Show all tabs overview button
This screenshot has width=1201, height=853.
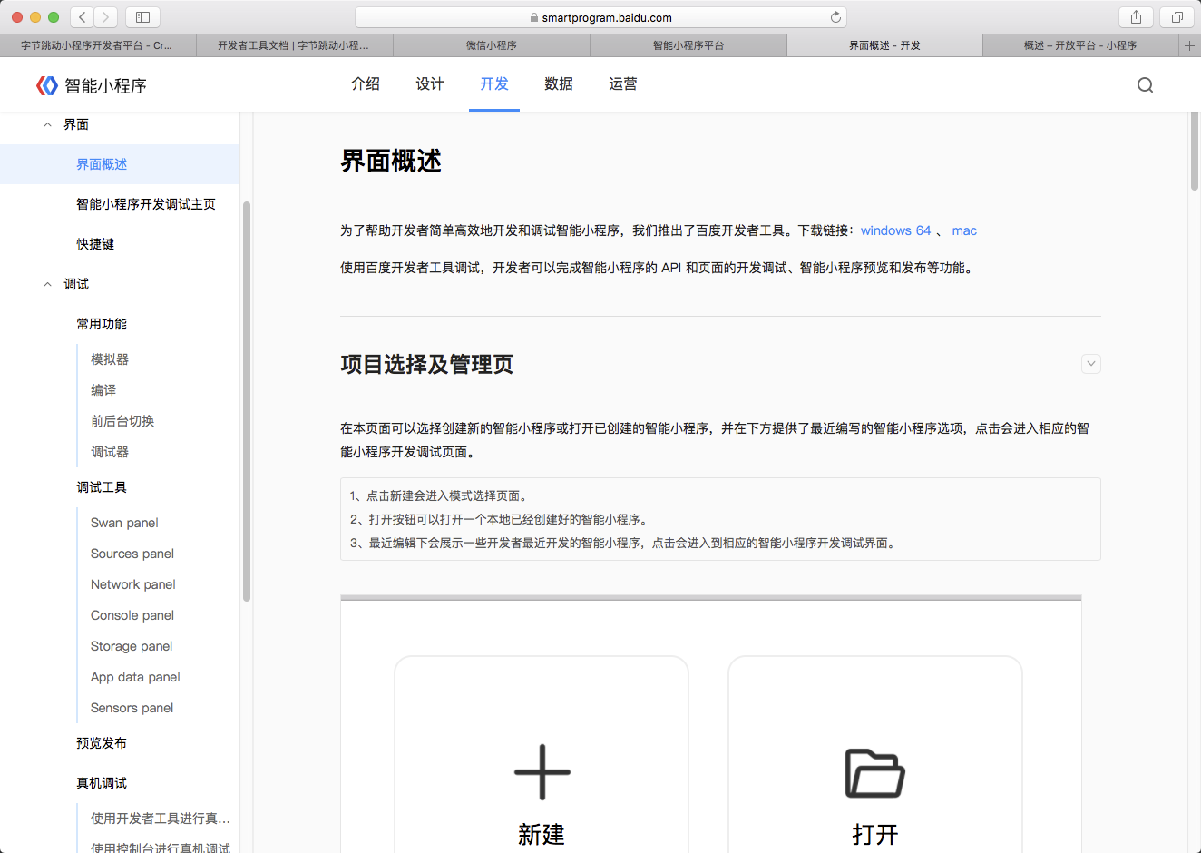(x=1177, y=16)
